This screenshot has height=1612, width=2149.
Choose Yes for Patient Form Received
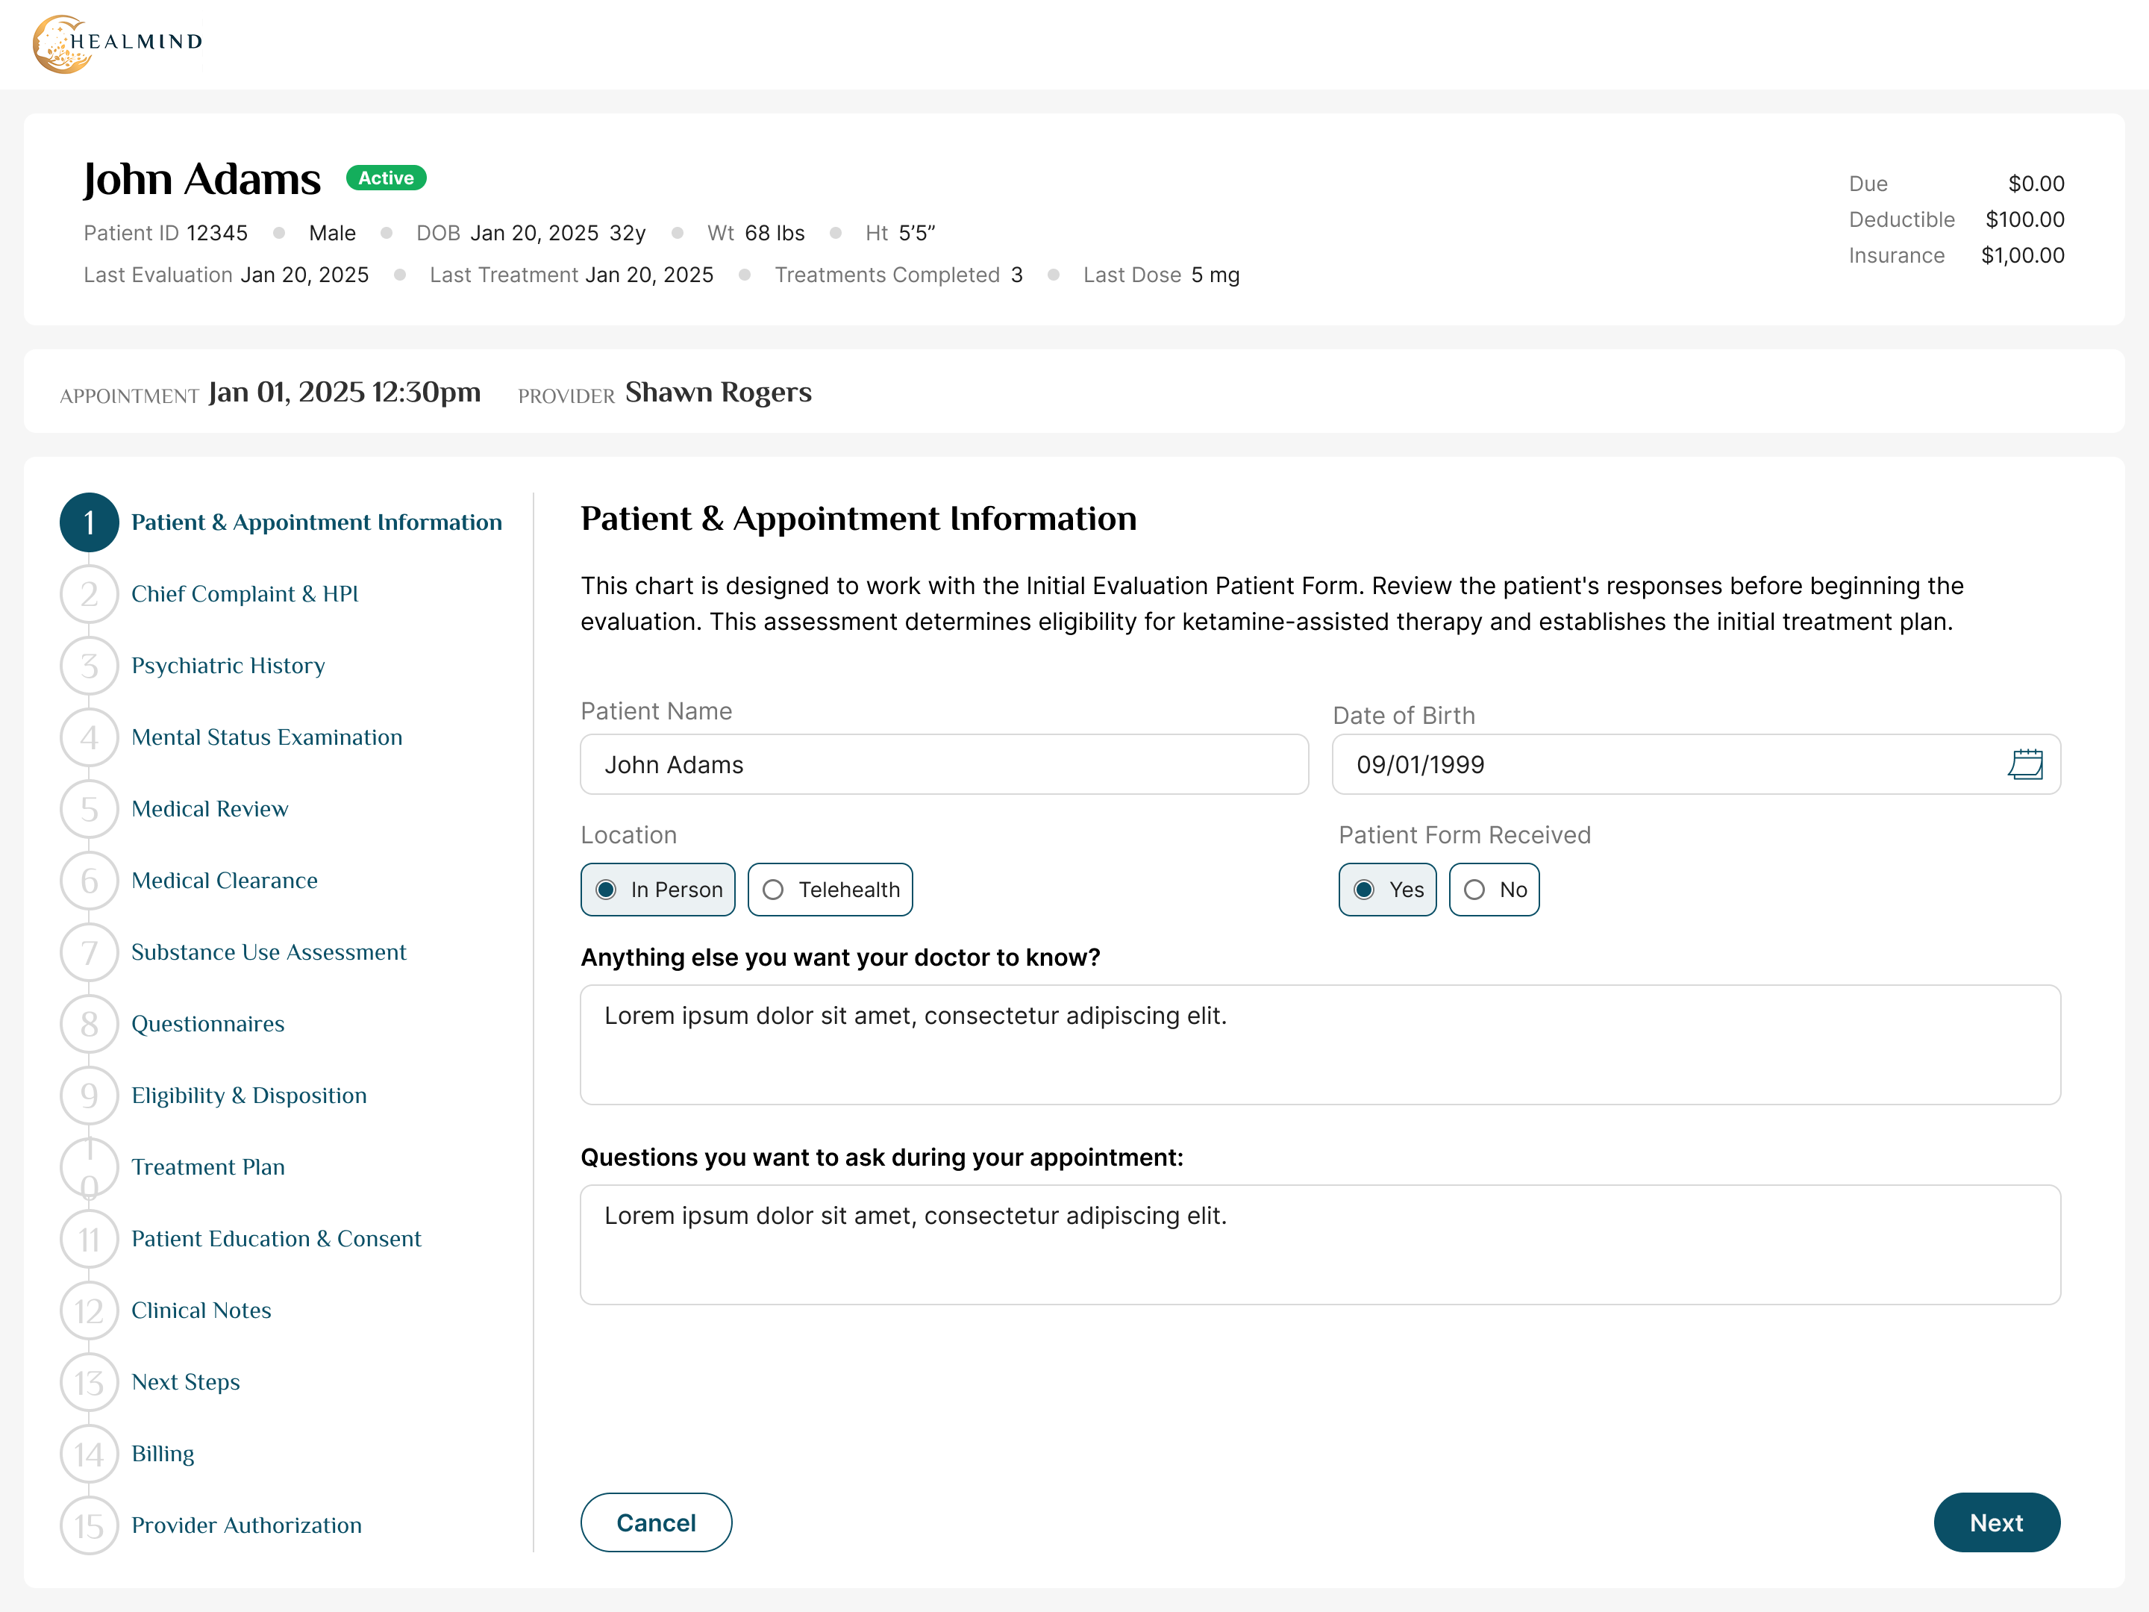pyautogui.click(x=1387, y=890)
